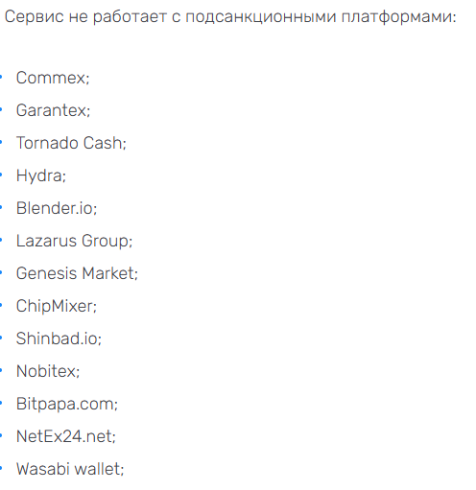Viewport: 476px width, 490px height.
Task: Click the bullet next to Wasabi wallet
Action: 1,468
